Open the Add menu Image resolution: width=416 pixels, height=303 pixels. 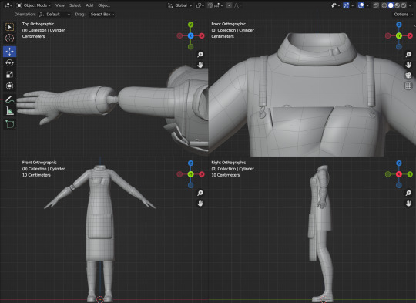coord(89,5)
